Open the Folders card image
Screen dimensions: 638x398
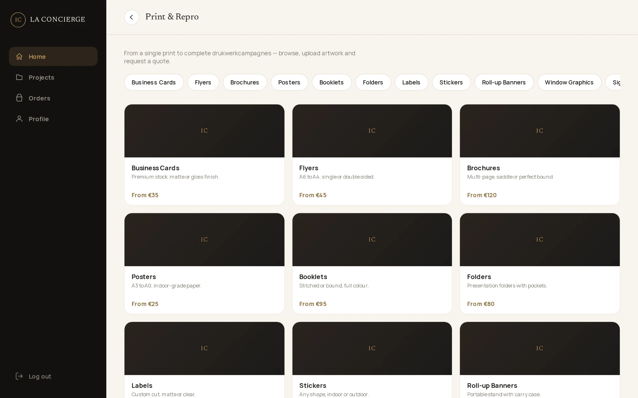point(540,239)
